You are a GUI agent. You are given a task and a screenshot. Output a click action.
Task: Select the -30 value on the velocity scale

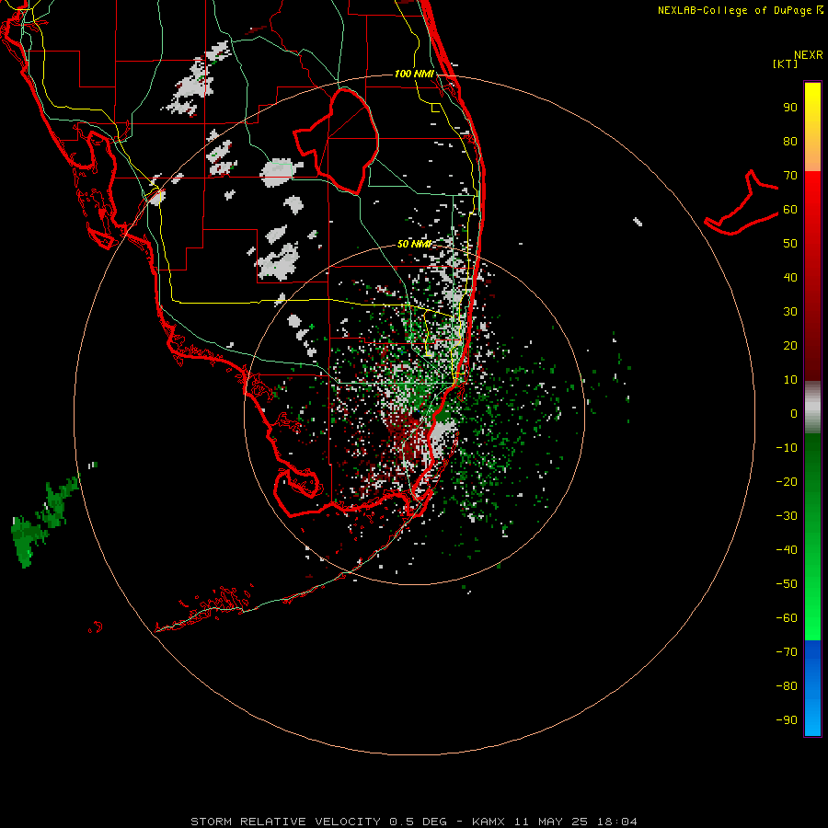pyautogui.click(x=787, y=516)
